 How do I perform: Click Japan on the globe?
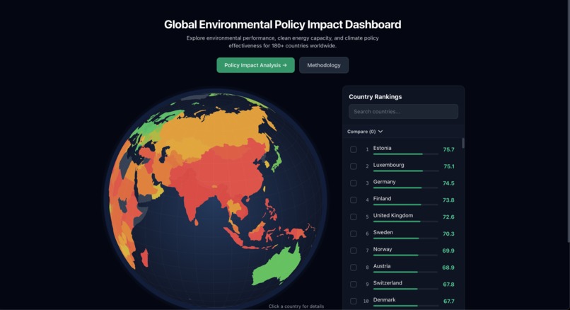(277, 160)
